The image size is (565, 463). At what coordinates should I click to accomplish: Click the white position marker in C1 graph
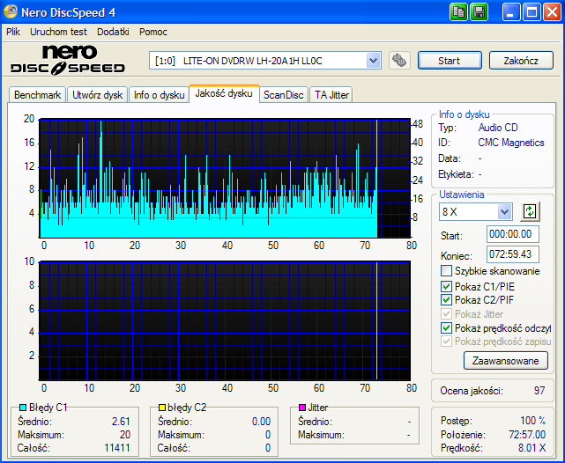pos(376,179)
